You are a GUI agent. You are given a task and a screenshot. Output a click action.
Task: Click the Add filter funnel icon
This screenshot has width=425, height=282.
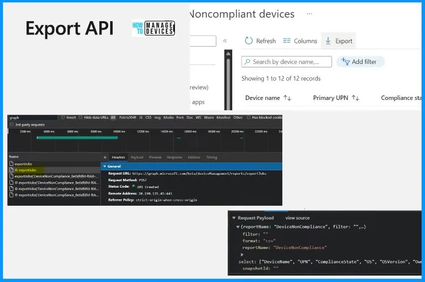coord(345,62)
